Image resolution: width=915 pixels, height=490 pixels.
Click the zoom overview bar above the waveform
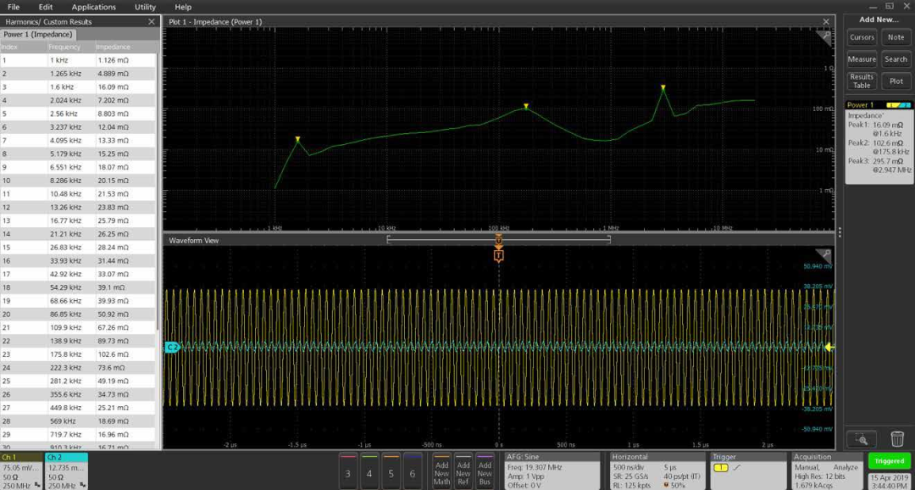pos(498,239)
